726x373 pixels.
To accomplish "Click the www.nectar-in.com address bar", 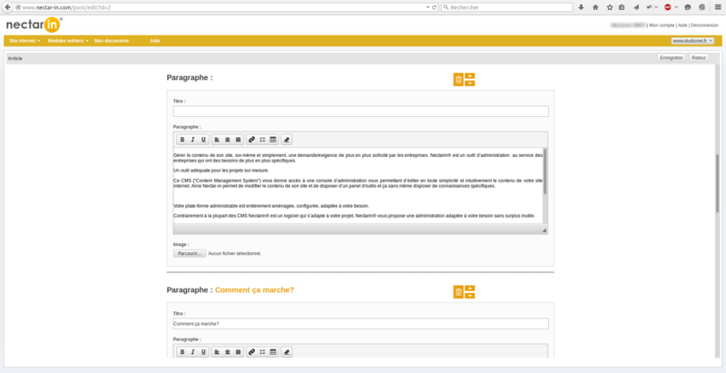I will (x=222, y=7).
